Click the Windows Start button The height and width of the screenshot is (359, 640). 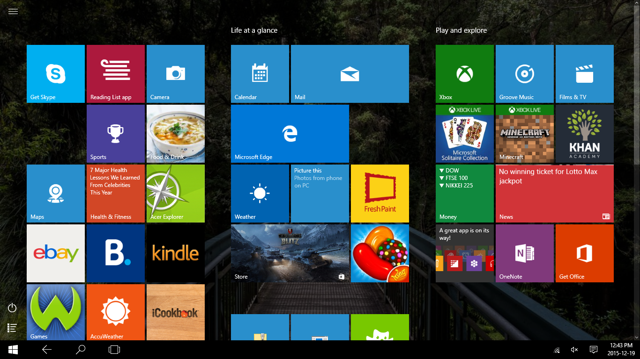click(13, 350)
